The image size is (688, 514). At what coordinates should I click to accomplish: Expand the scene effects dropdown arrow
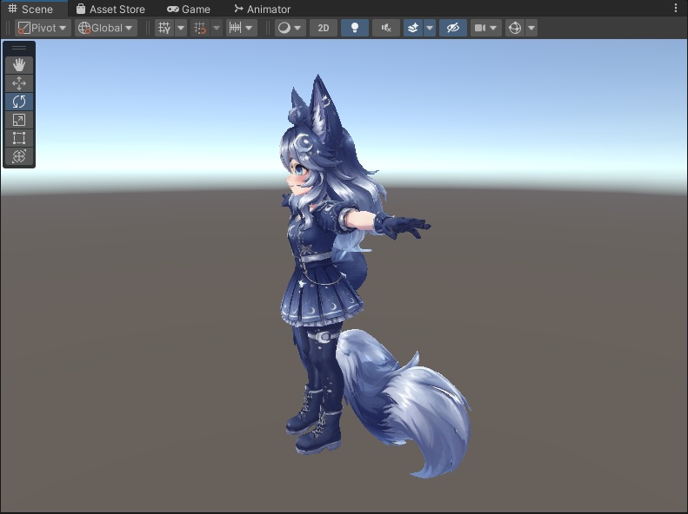430,28
